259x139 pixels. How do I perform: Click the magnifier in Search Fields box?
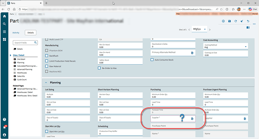click(35, 43)
